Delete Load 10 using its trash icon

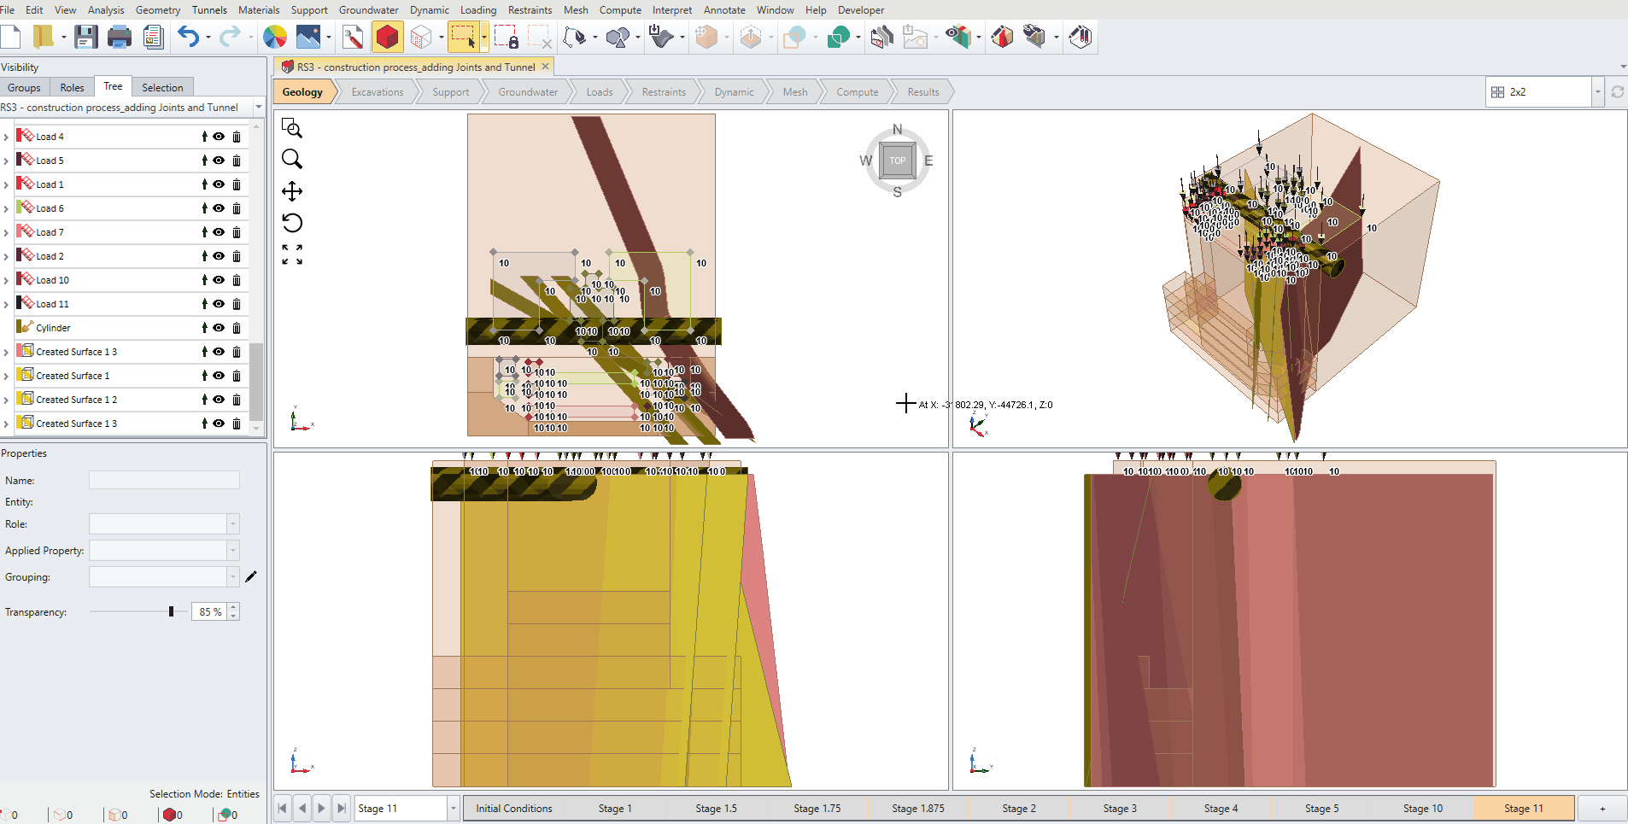click(x=237, y=280)
